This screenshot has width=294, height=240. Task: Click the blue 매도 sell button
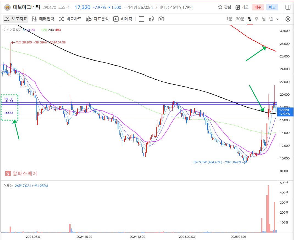pos(272,7)
